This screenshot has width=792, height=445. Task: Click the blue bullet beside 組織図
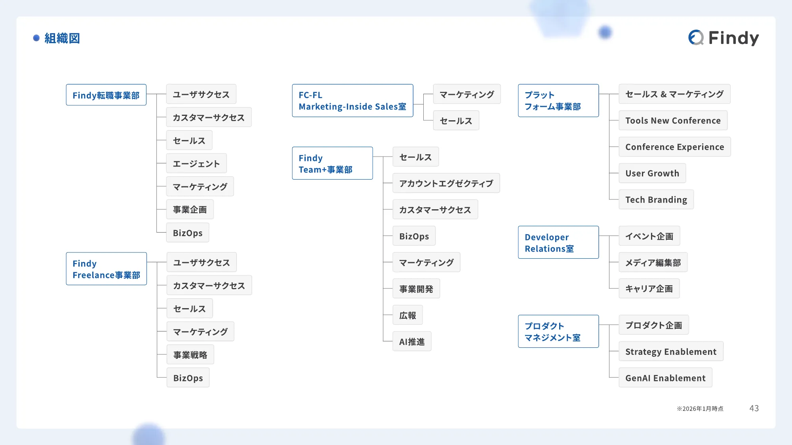coord(36,38)
